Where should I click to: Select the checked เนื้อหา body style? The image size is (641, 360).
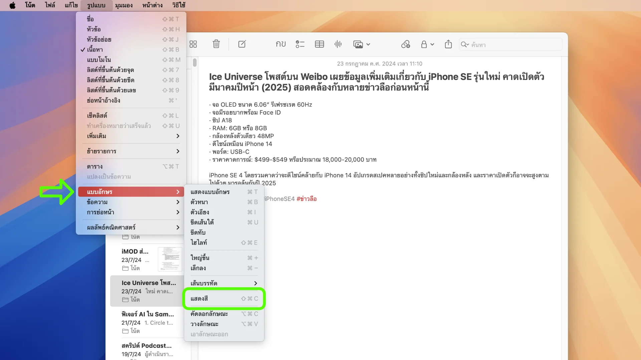pos(95,50)
